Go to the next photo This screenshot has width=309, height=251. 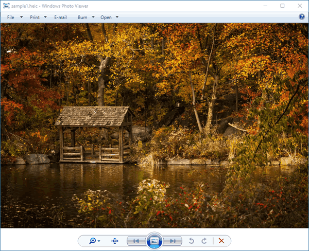point(172,241)
